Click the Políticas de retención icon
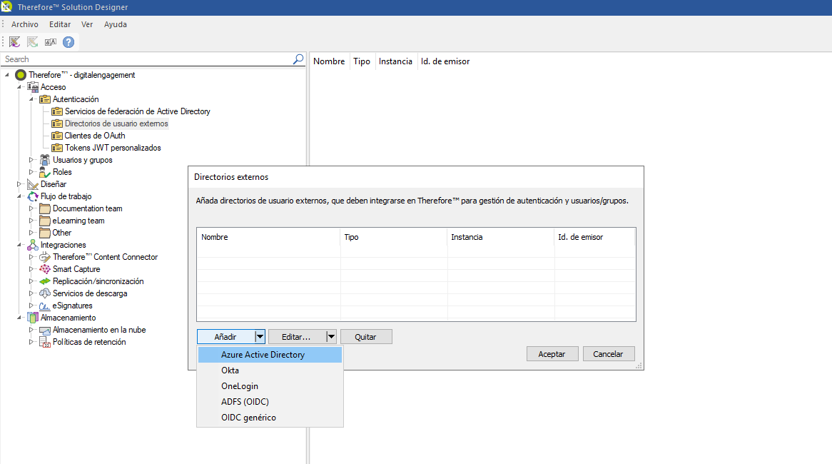Screen dimensions: 832x464 [45, 342]
